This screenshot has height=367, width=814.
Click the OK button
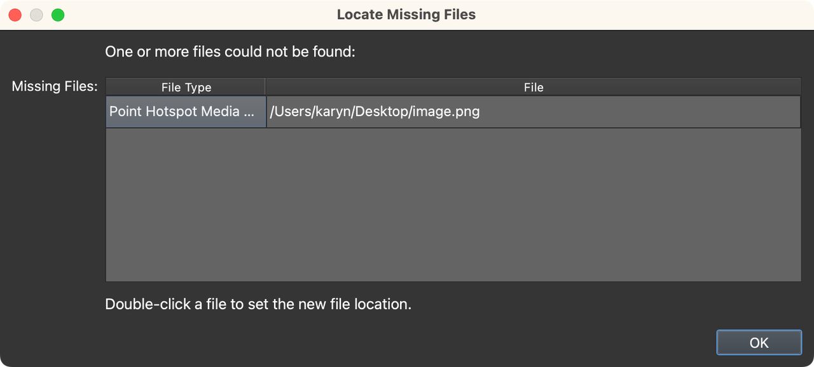pyautogui.click(x=759, y=342)
